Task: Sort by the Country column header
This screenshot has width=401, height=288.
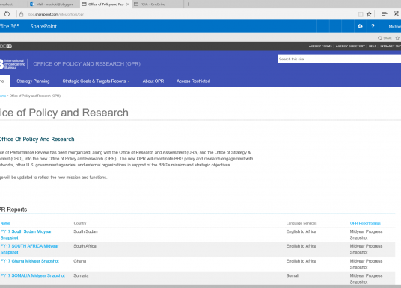Action: (x=80, y=223)
